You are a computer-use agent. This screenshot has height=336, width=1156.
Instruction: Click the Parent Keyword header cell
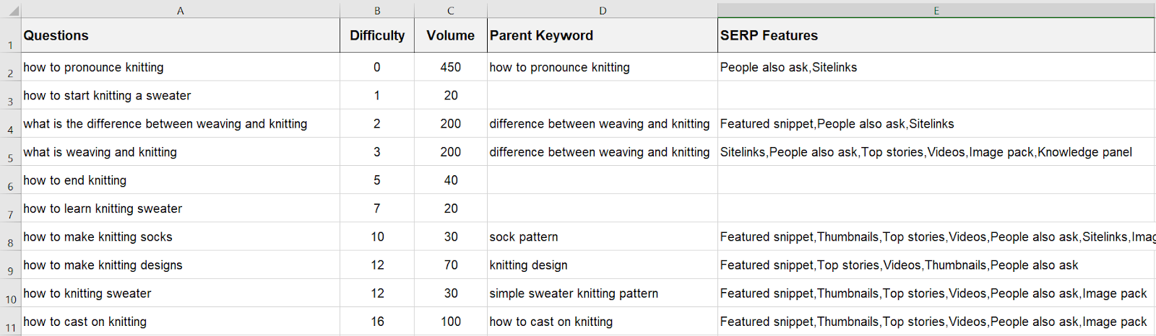click(x=603, y=35)
